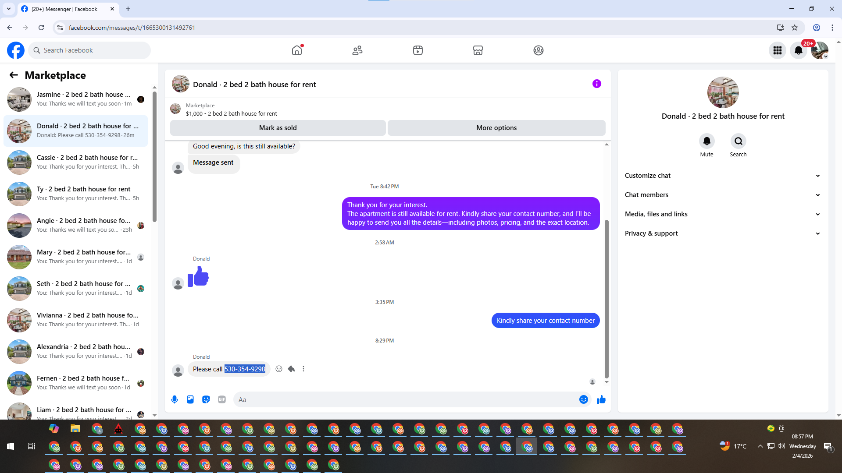Open the Facebook menu grid icon
Viewport: 842px width, 473px height.
click(778, 50)
